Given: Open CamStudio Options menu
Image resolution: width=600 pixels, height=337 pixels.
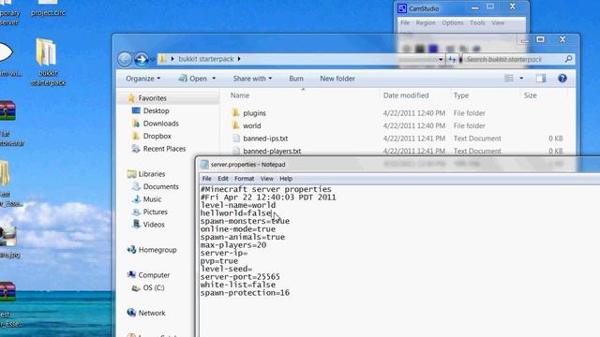Looking at the screenshot, I should coord(452,22).
